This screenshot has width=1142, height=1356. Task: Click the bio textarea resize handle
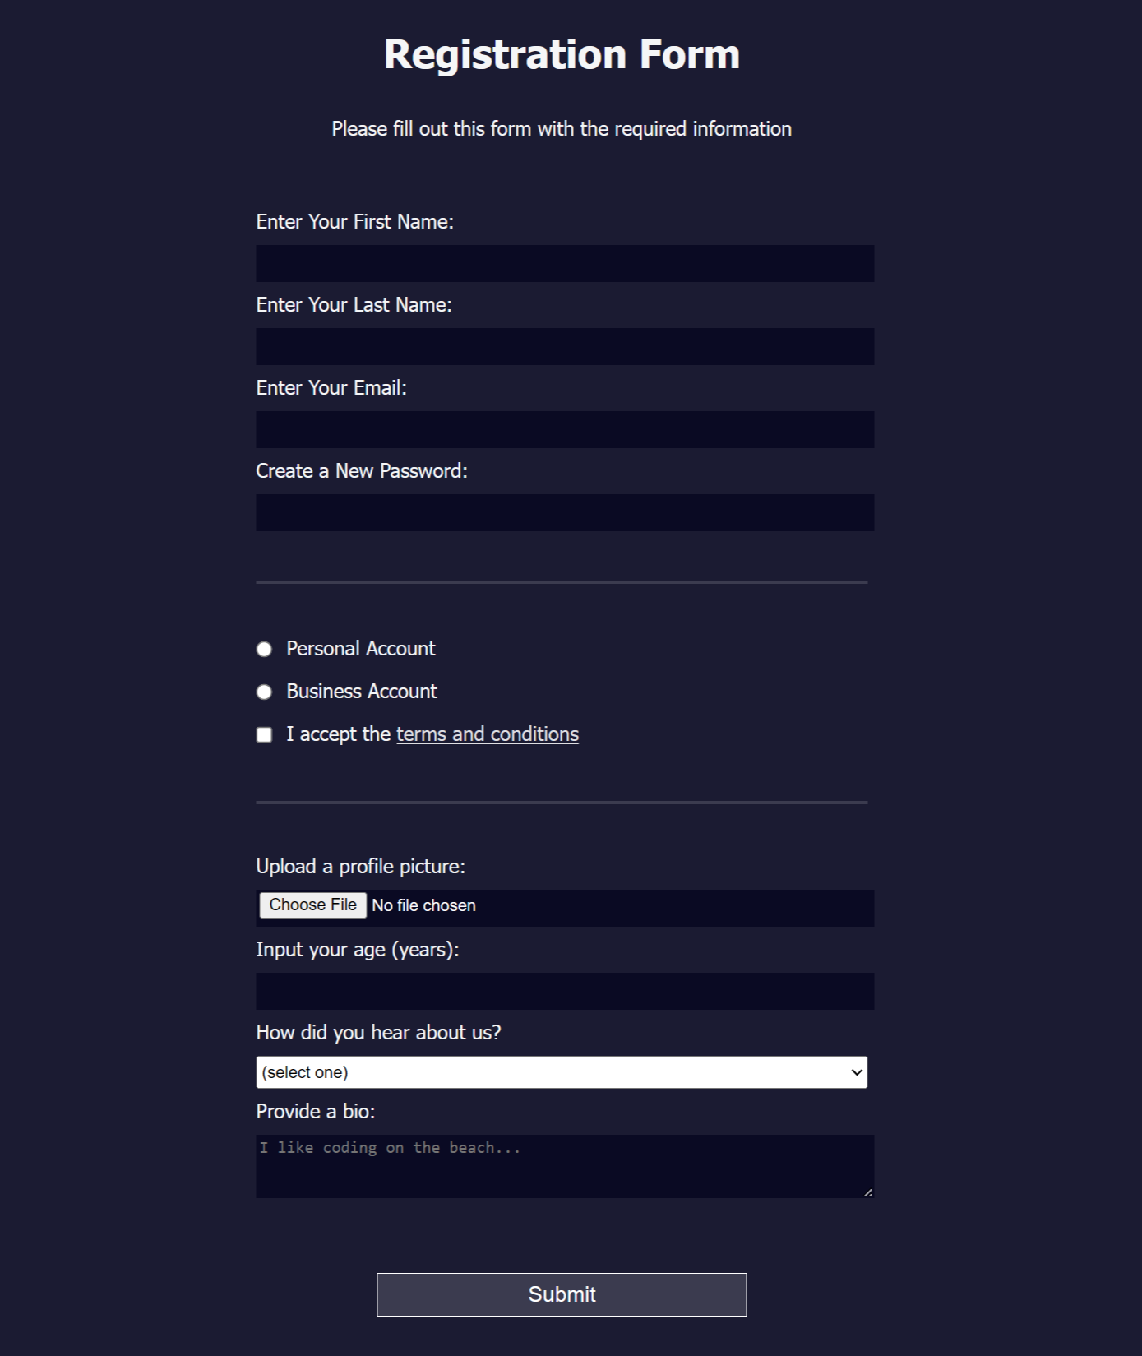click(x=868, y=1192)
